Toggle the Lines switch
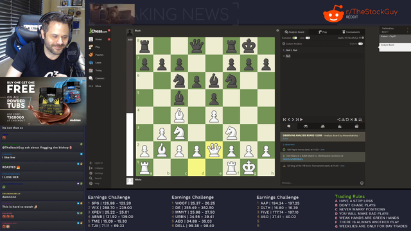This screenshot has height=231, width=411. [308, 38]
